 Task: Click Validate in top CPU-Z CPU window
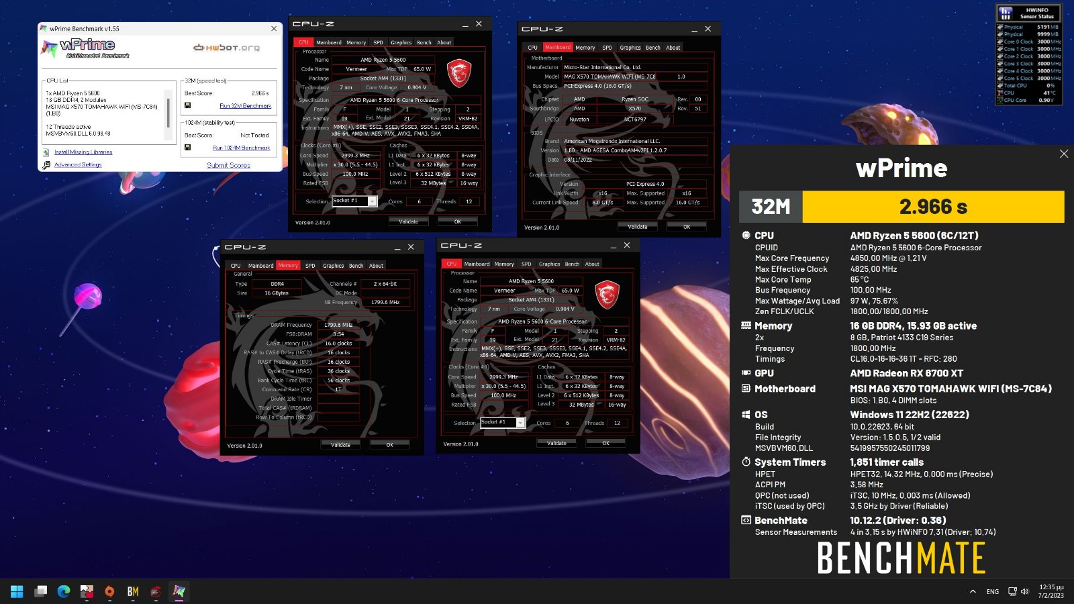(409, 221)
